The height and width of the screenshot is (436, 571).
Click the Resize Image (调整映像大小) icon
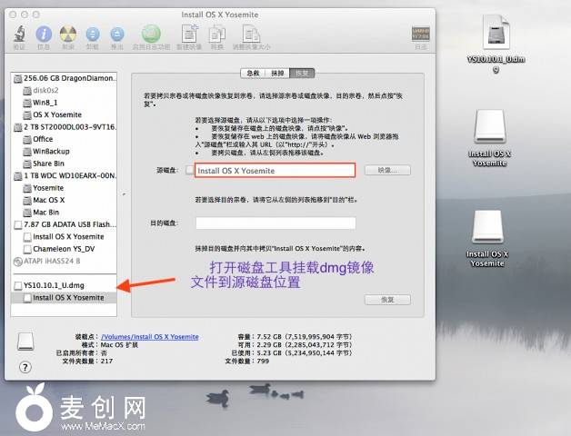pyautogui.click(x=250, y=35)
